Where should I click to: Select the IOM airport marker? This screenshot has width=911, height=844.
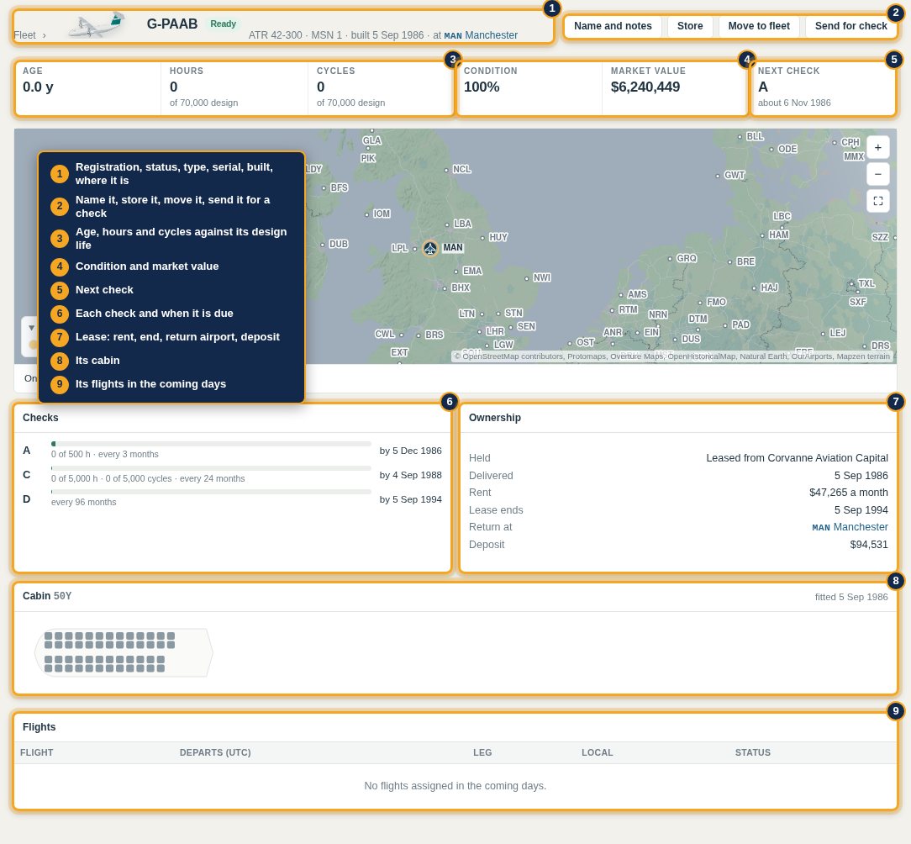coord(366,214)
